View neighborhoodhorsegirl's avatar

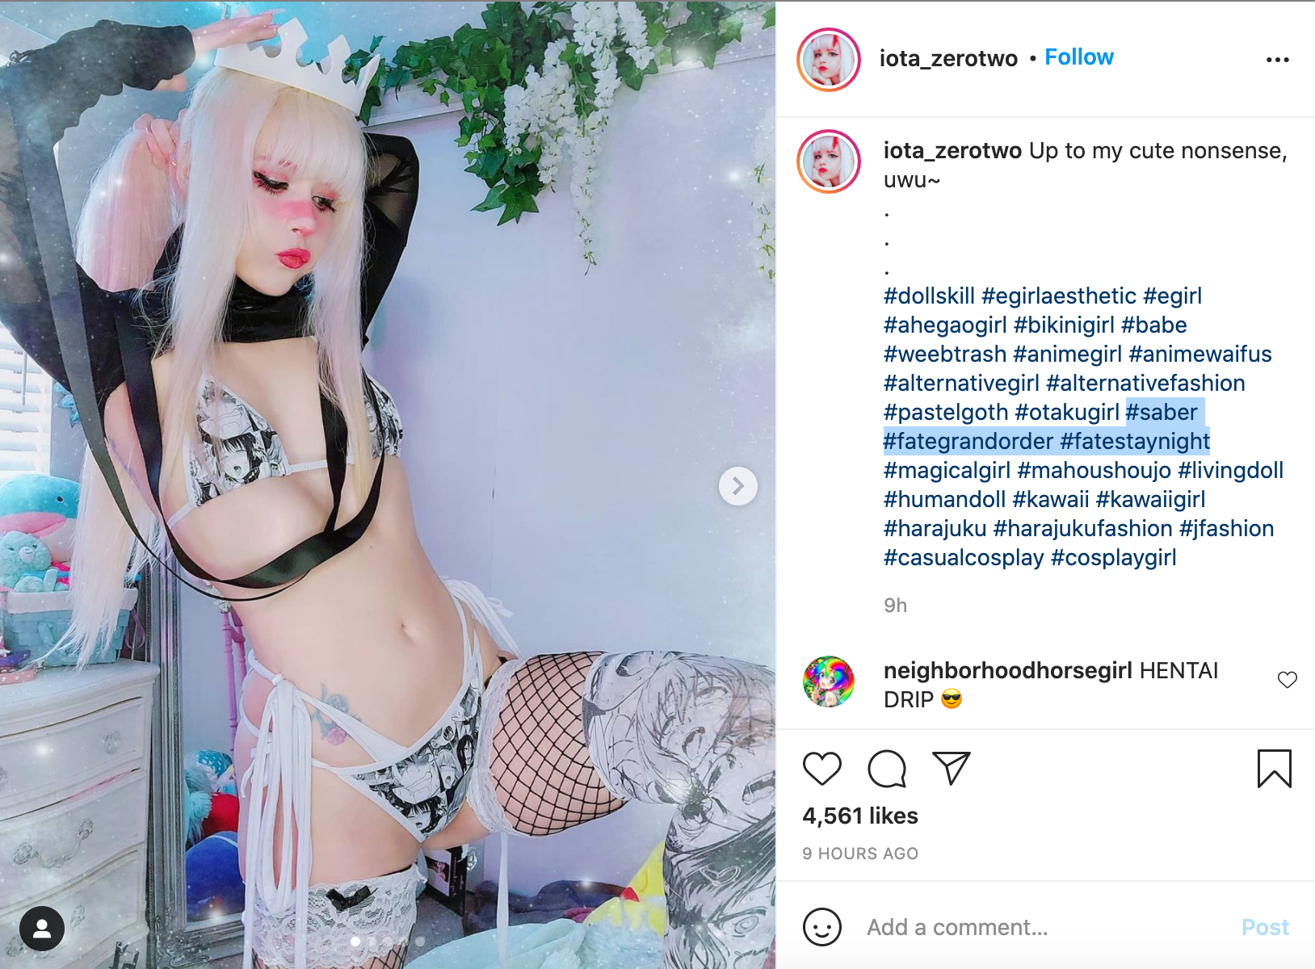[829, 682]
